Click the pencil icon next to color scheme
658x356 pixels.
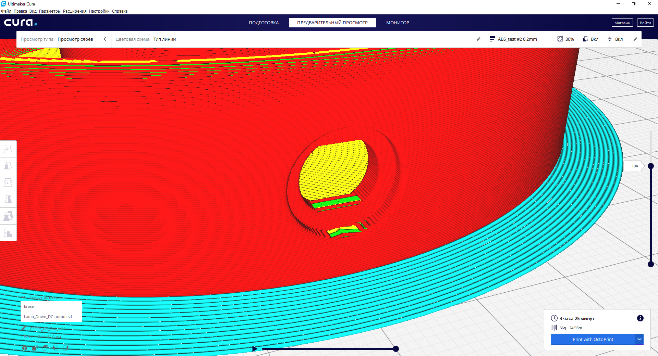478,39
